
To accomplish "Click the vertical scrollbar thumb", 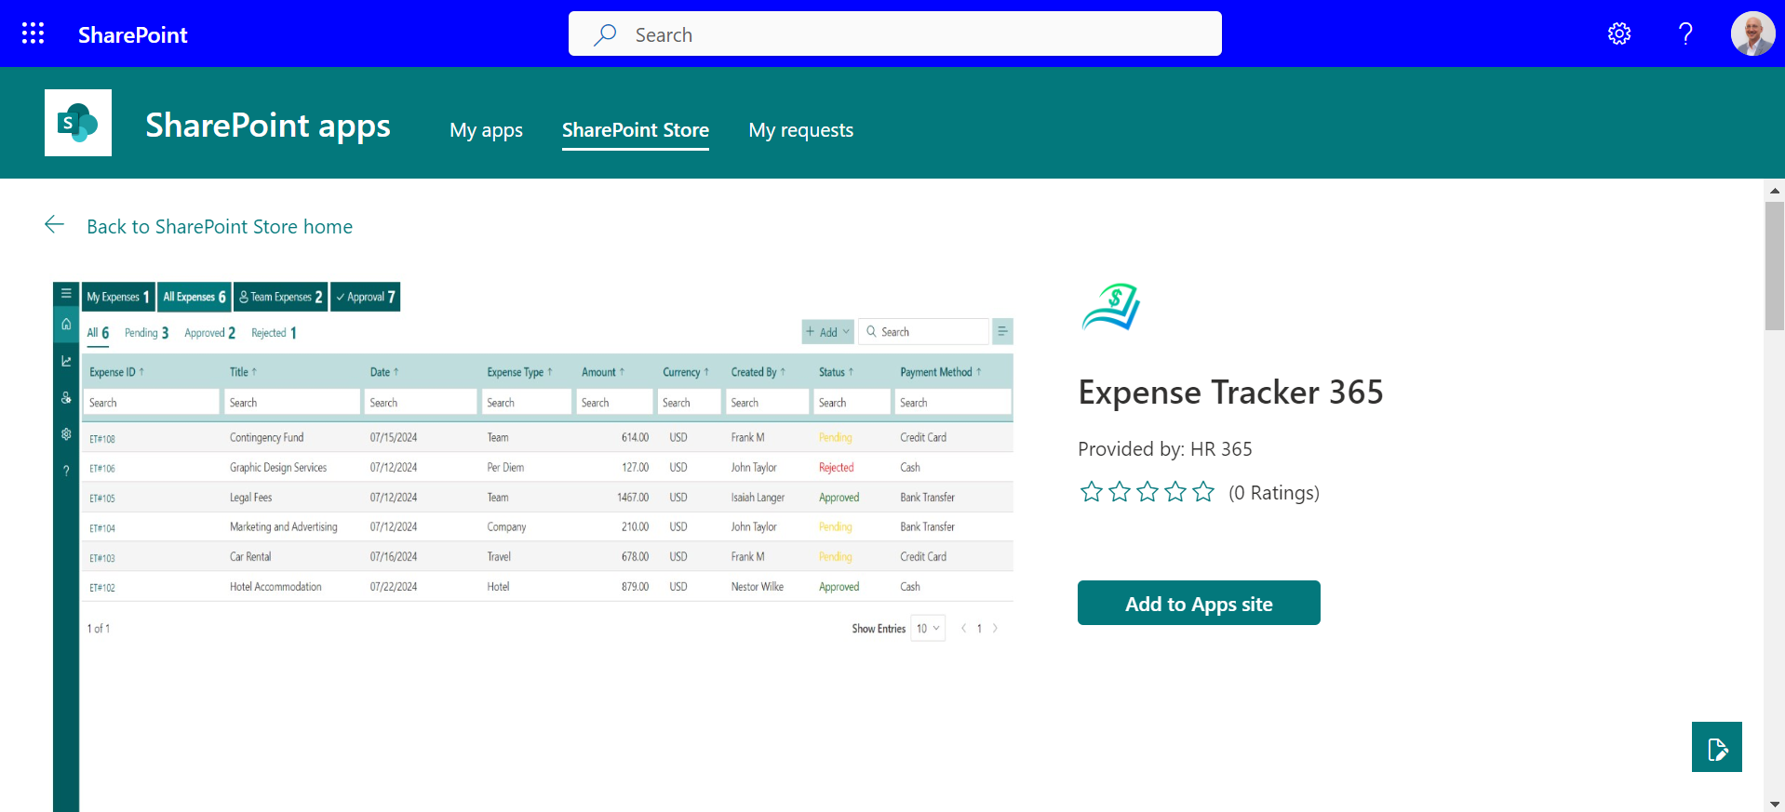I will [x=1775, y=266].
